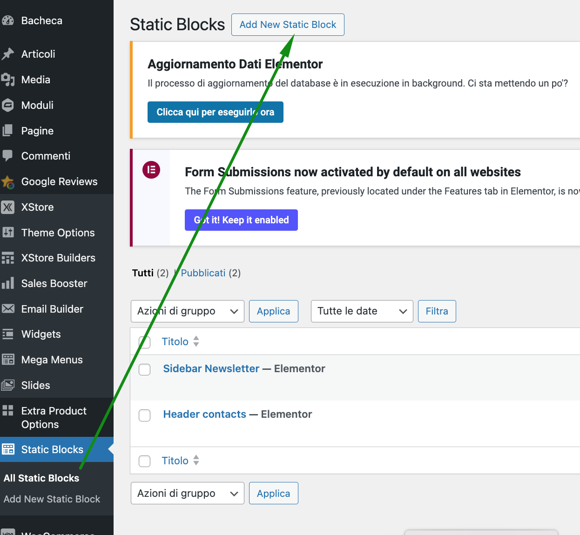Filter by the Pubblicati link

pos(203,273)
